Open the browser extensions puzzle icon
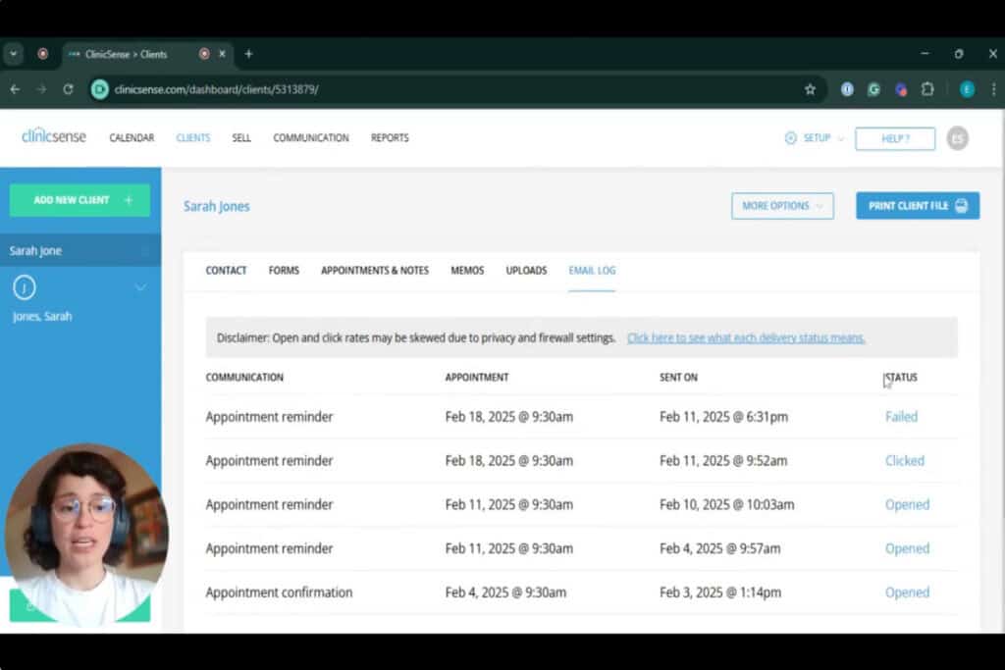1005x670 pixels. (927, 89)
